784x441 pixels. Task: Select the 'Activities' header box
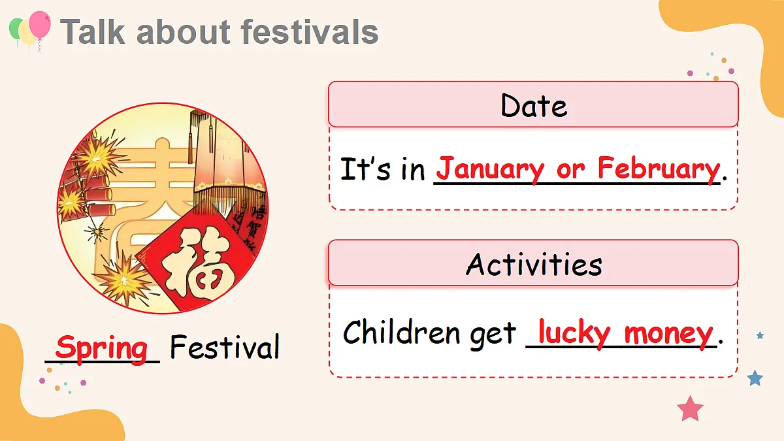coord(533,263)
